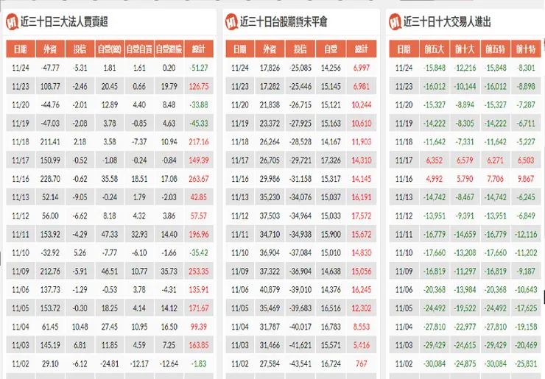Viewport: 545px width, 379px height.
Task: Click the red 9,867 value on 11/16
Action: tap(526, 179)
